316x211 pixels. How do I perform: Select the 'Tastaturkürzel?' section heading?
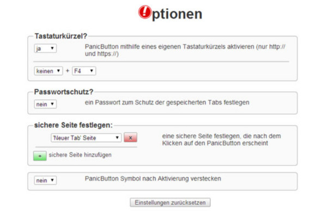[x=60, y=36]
